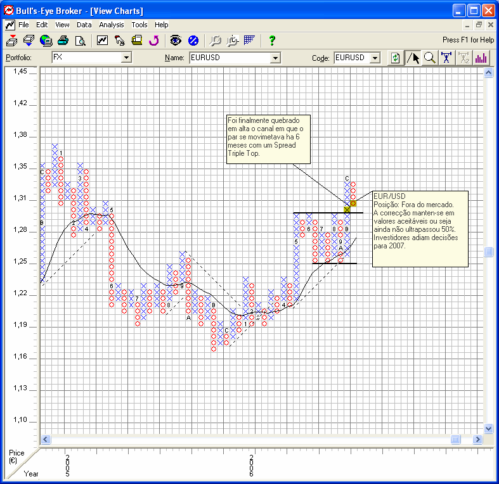Image resolution: width=499 pixels, height=484 pixels.
Task: Click the blue weightlifter icon
Action: (446, 58)
